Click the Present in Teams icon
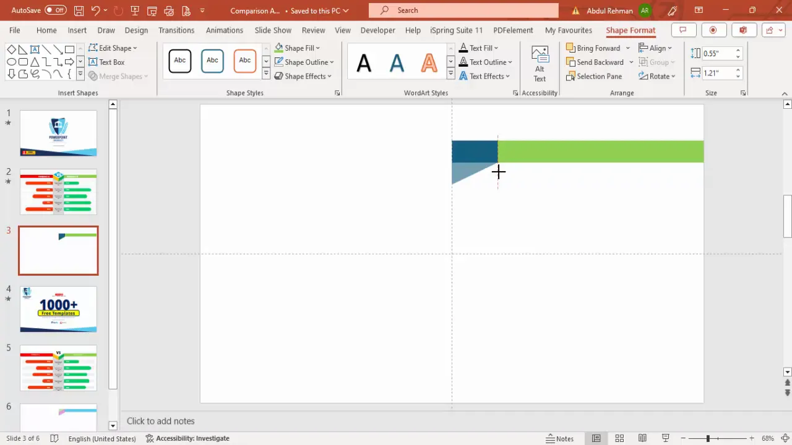This screenshot has height=445, width=792. tap(742, 30)
